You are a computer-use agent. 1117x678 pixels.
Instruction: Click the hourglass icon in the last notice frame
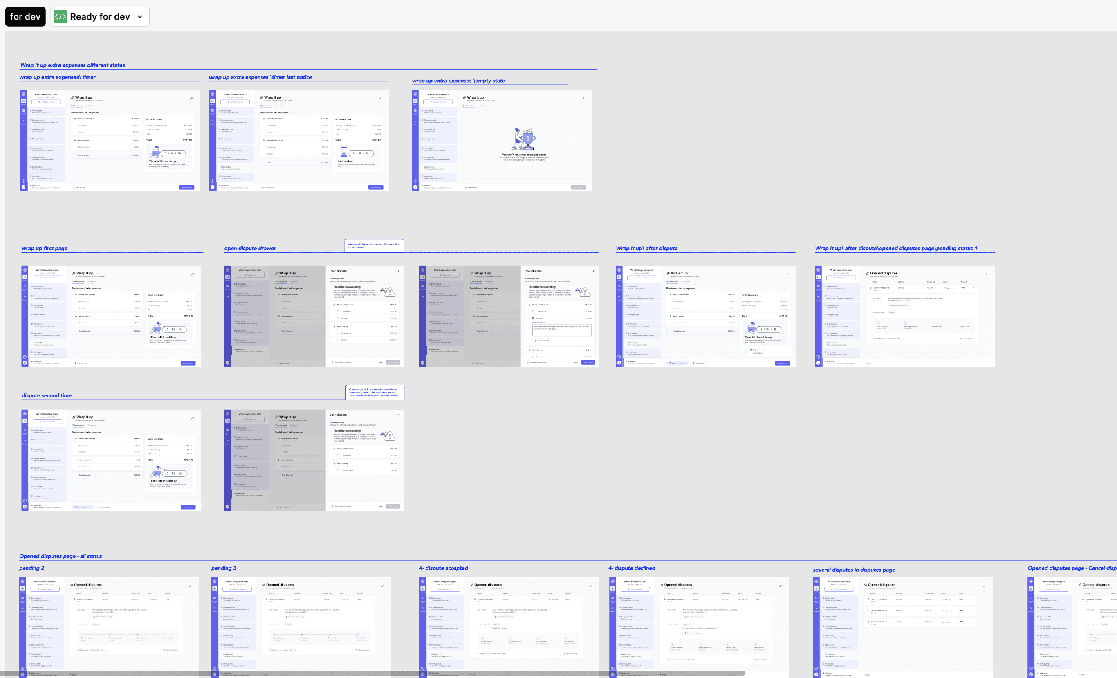[x=343, y=152]
